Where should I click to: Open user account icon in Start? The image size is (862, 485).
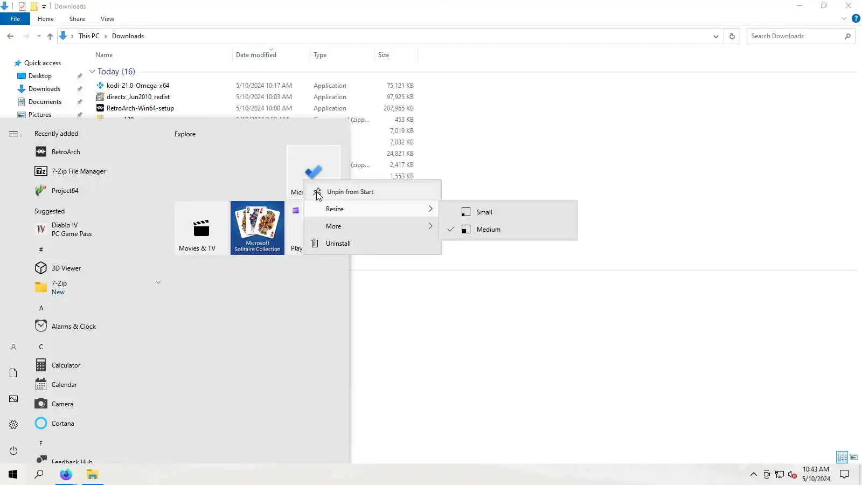point(13,348)
